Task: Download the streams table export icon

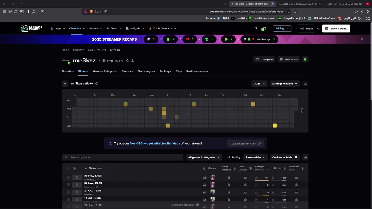Action: [x=305, y=157]
